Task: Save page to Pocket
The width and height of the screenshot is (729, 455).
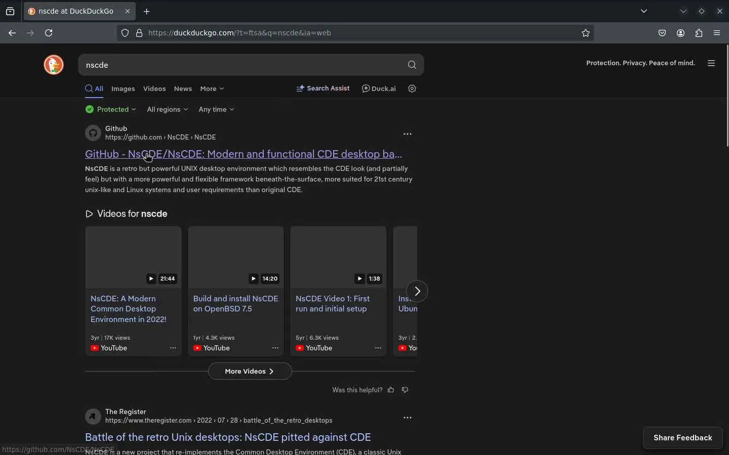Action: [x=663, y=33]
